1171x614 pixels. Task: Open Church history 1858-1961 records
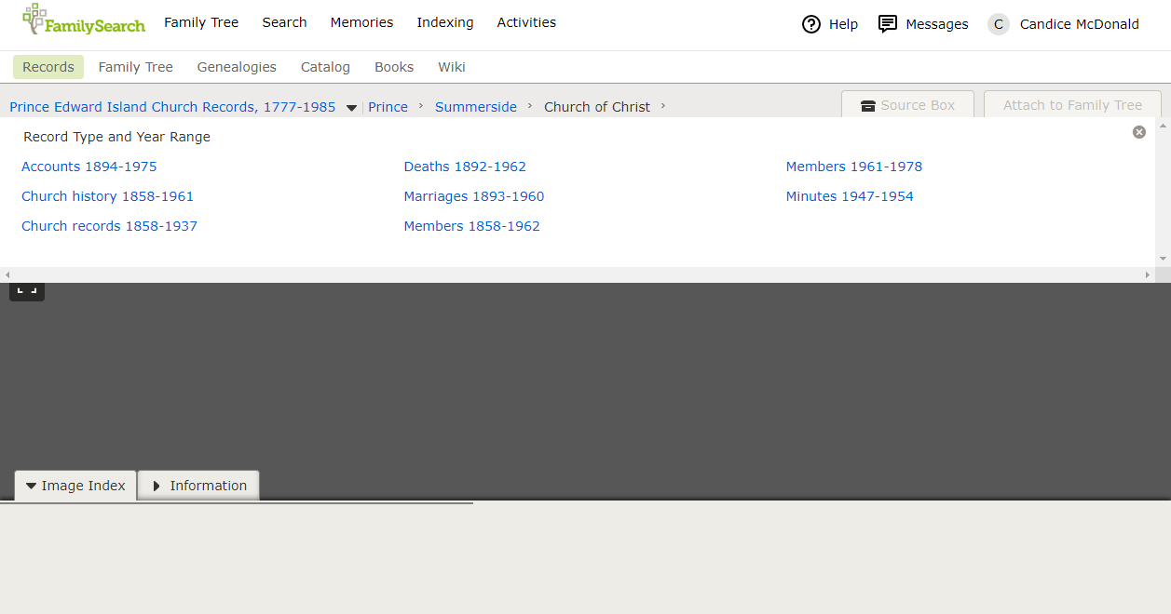[x=107, y=196]
